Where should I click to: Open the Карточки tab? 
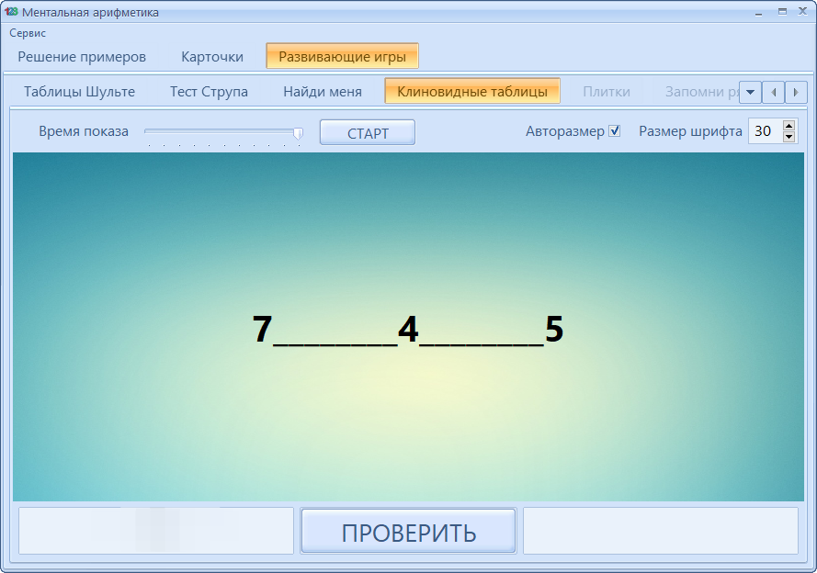coord(212,56)
